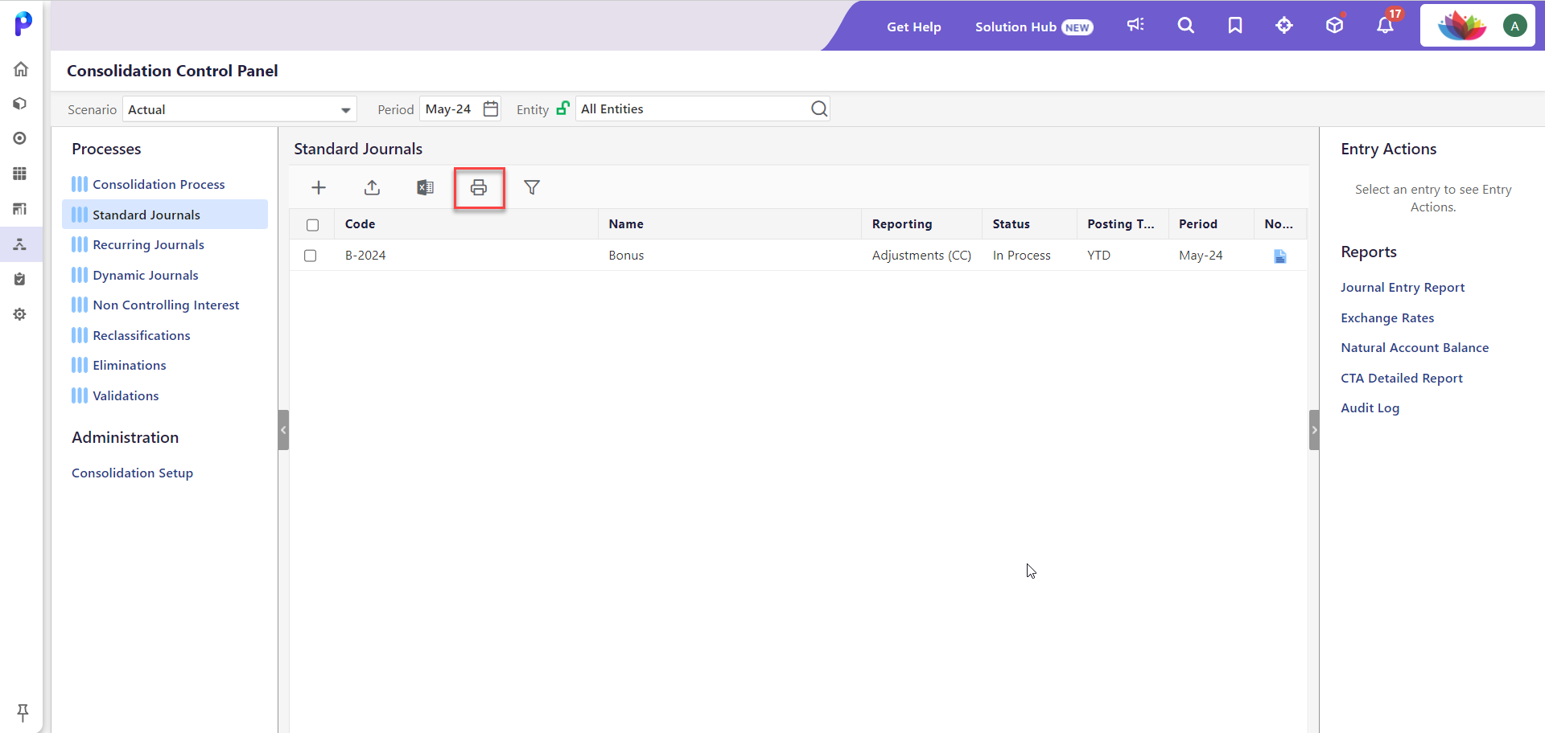Open Solution Hub
Image resolution: width=1545 pixels, height=733 pixels.
click(1034, 27)
